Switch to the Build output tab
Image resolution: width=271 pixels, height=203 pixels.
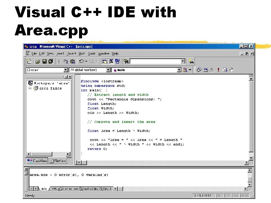[x=44, y=189]
